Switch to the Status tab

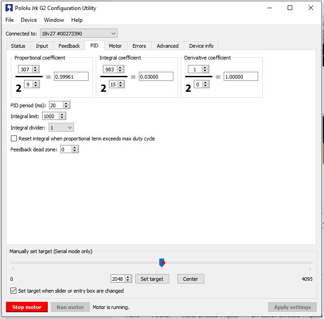18,46
